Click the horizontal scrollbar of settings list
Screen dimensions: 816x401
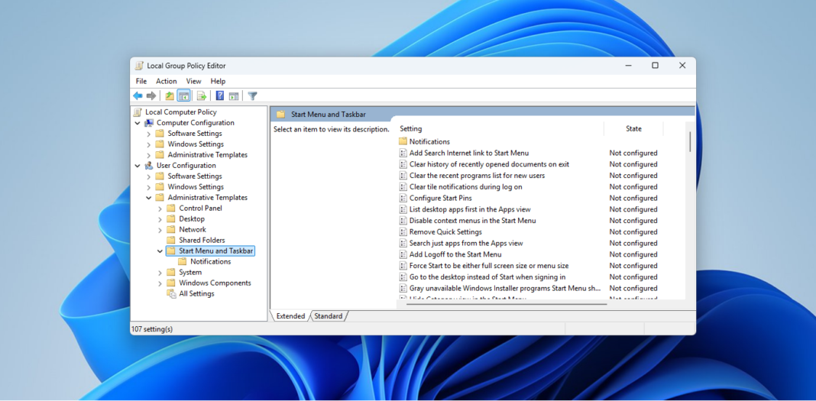[507, 304]
